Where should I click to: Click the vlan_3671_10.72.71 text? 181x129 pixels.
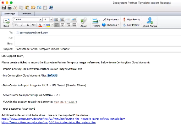point(66,102)
